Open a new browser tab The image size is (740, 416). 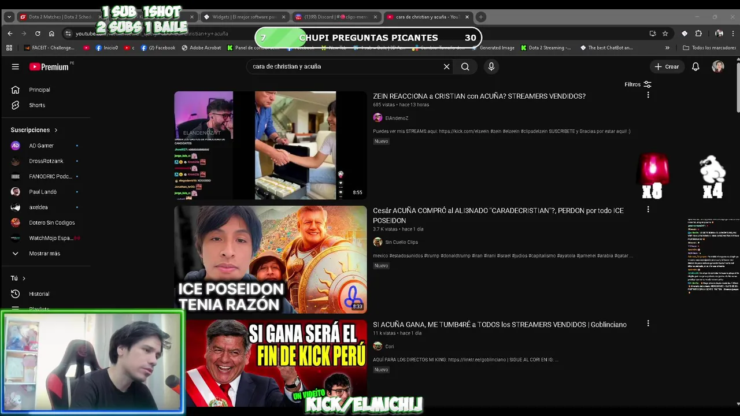coord(480,17)
